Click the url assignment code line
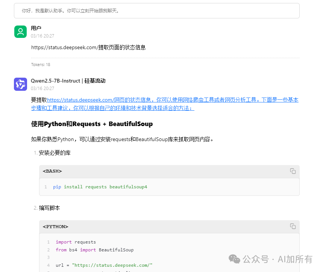 coord(104,265)
